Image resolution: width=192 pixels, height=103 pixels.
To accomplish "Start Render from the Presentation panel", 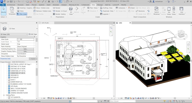I will pos(56,8).
